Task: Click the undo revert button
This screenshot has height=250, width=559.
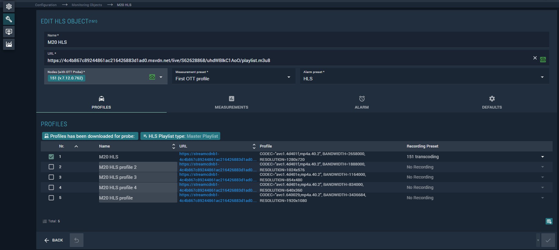Action: tap(76, 240)
